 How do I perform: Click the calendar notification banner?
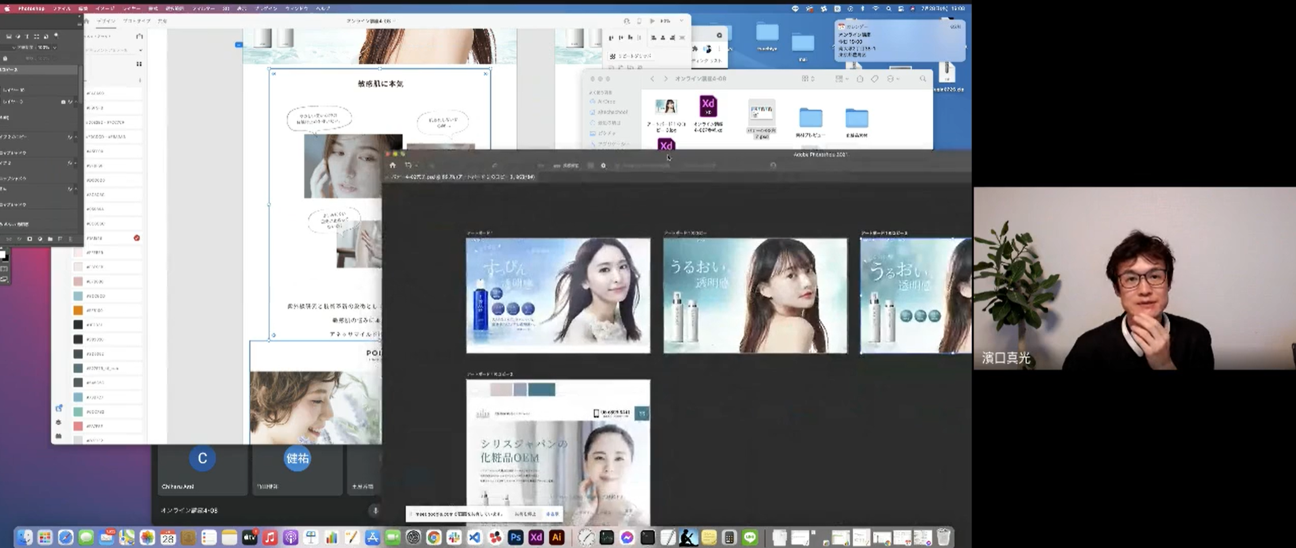(900, 41)
